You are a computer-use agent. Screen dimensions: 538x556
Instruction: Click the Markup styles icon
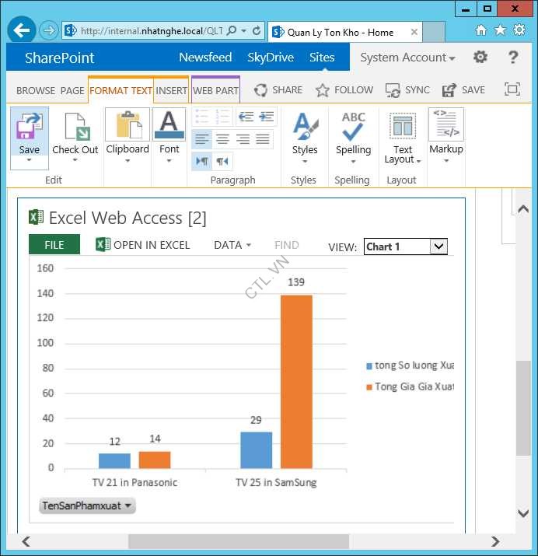pos(445,125)
